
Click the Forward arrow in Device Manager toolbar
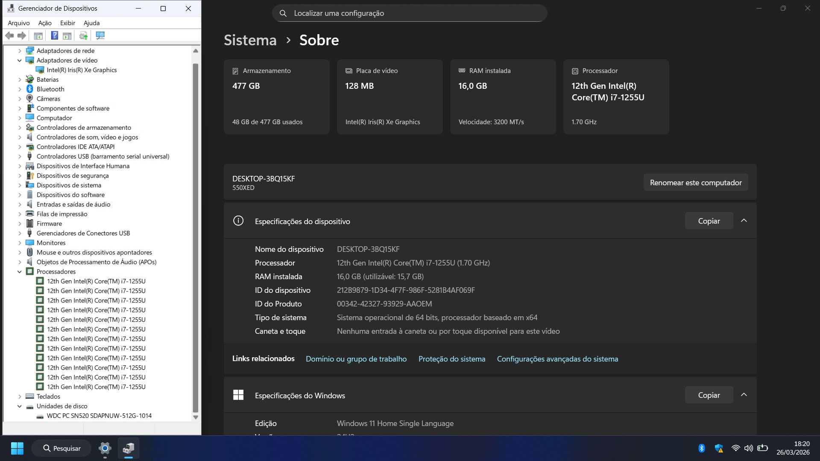tap(21, 35)
